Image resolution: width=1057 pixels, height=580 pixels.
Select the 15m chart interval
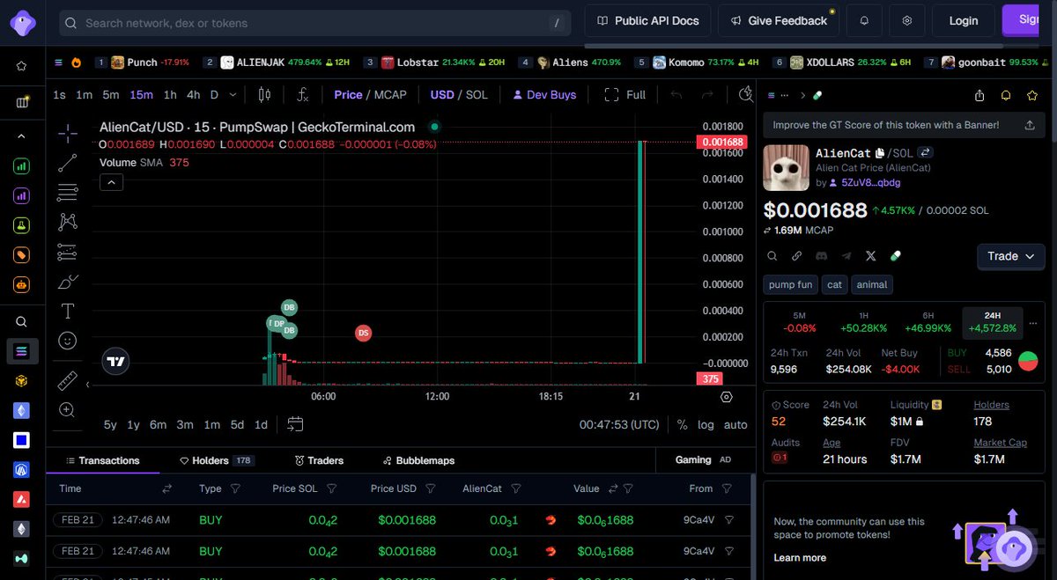141,94
